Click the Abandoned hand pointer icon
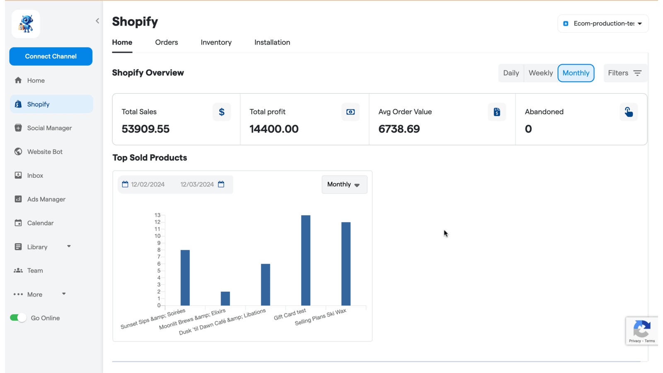663x373 pixels. 629,112
